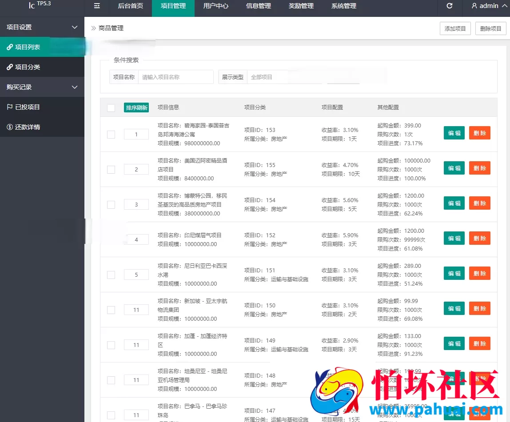The width and height of the screenshot is (510, 422).
Task: Tick the select-all checkbox in table header
Action: (x=111, y=107)
